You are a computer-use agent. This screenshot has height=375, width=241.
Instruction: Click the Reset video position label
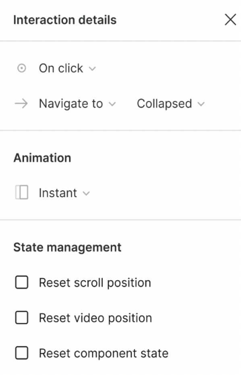[x=96, y=318]
